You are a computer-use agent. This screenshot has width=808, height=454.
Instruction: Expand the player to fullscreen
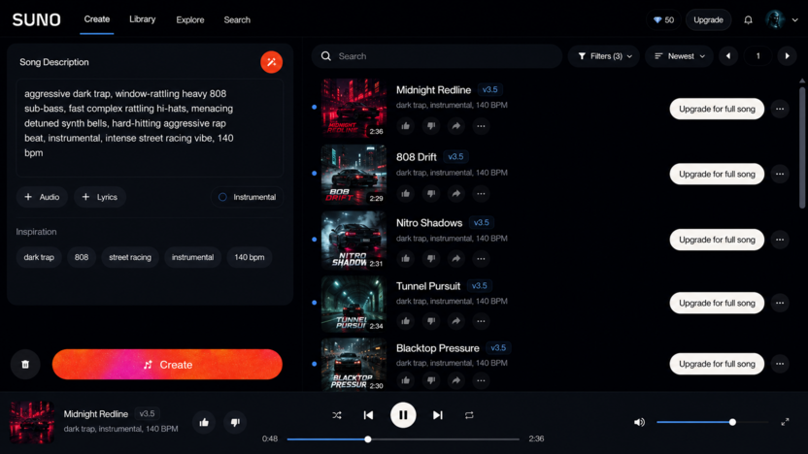[x=785, y=422]
